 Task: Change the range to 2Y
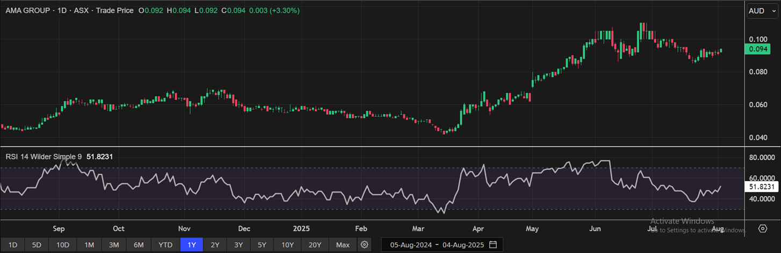215,245
